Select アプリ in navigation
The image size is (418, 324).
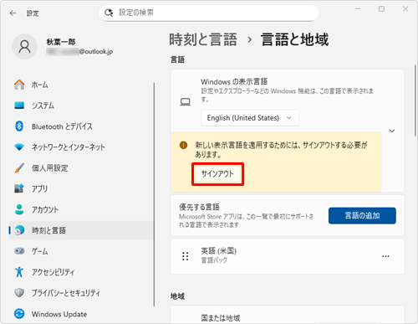(x=81, y=188)
